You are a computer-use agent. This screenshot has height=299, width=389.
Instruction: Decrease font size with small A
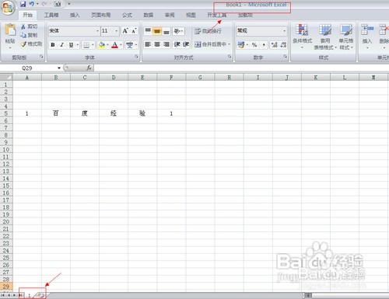point(134,31)
